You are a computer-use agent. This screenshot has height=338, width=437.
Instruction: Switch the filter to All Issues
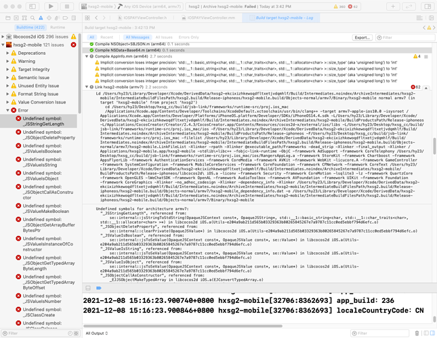coord(164,37)
